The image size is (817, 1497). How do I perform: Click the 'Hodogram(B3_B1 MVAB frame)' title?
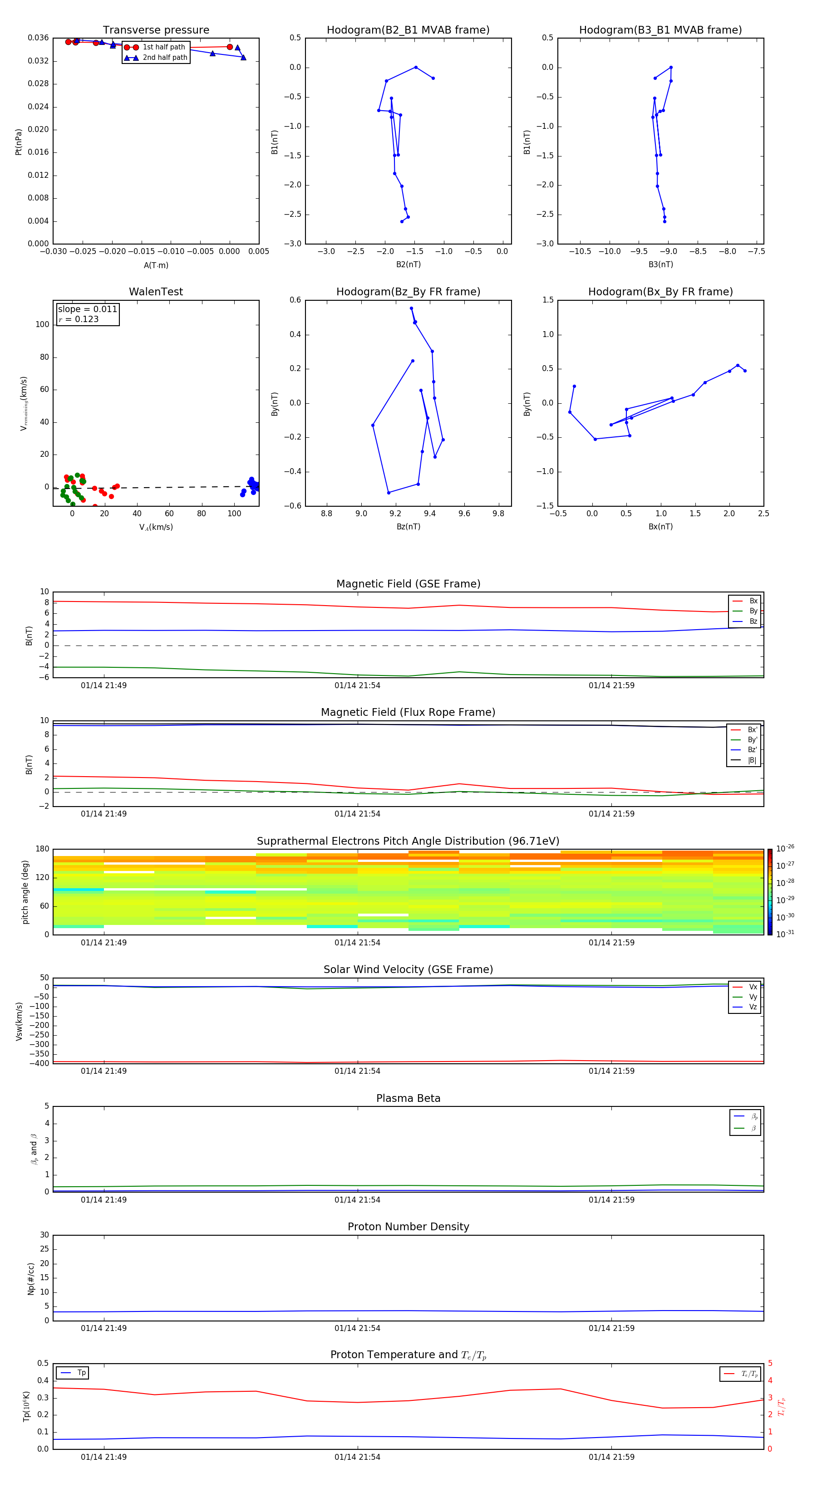(660, 29)
